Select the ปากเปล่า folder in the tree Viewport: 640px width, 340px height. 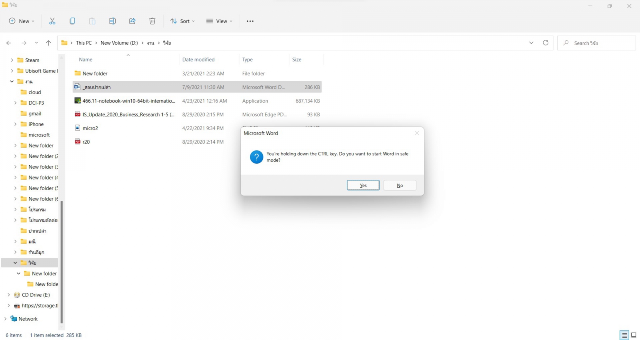click(x=38, y=231)
